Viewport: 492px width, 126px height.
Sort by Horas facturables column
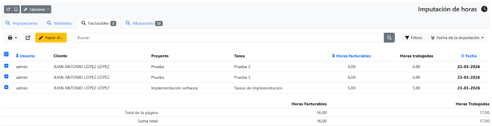coord(351,56)
